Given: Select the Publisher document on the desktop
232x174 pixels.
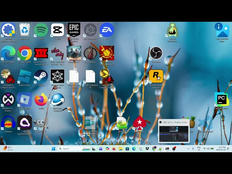Looking at the screenshot, I should 90,123.
